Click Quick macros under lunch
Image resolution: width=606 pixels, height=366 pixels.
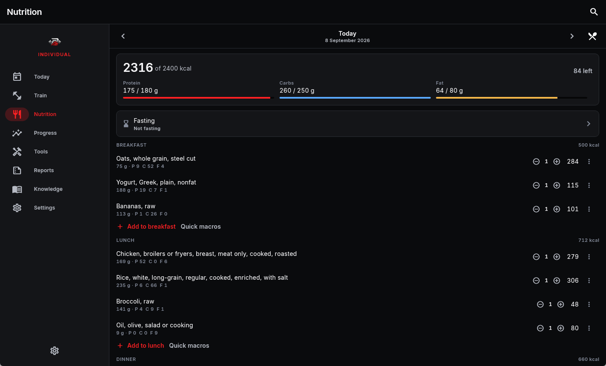click(x=189, y=346)
